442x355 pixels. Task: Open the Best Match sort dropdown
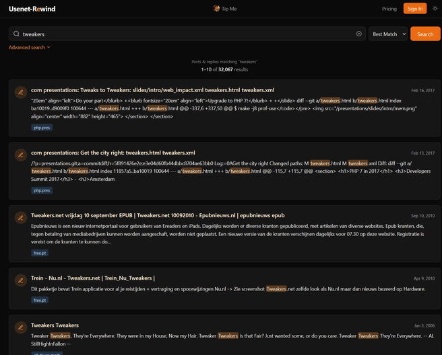click(388, 34)
